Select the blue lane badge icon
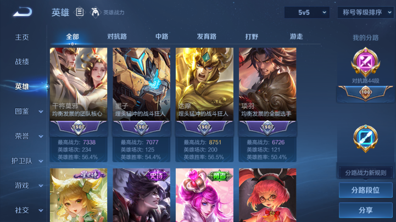 [365, 138]
